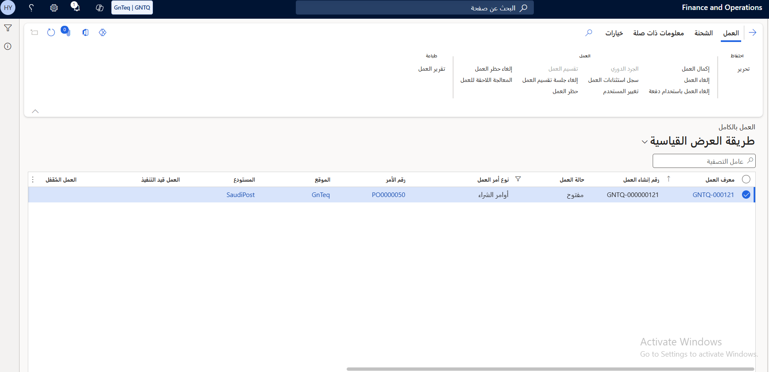Click the عامل التصفية filter field
The height and width of the screenshot is (372, 769).
(704, 161)
